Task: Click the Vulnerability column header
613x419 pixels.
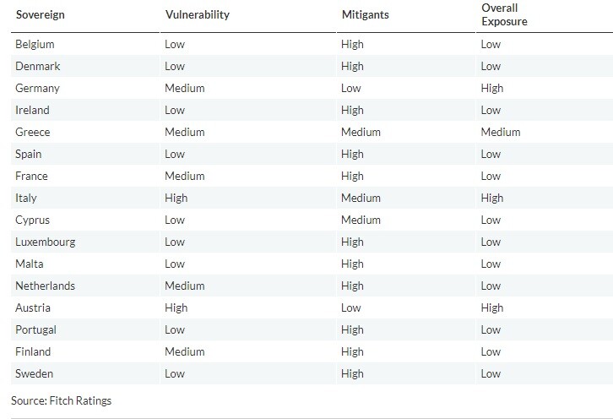Action: coord(198,15)
